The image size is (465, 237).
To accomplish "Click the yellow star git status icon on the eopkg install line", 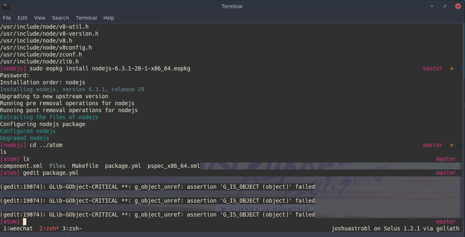I will point(451,68).
